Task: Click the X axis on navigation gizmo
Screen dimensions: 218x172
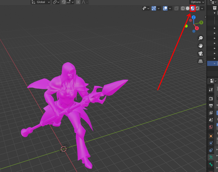Action: coord(197,28)
